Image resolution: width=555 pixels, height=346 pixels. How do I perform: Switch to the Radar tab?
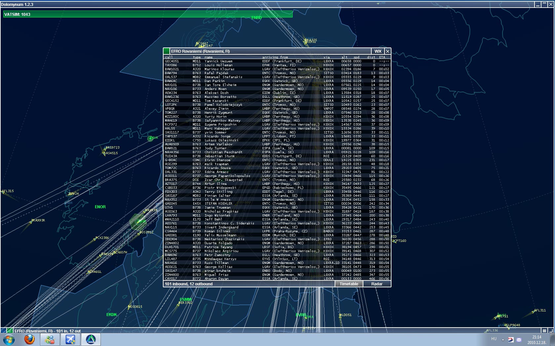(x=377, y=284)
